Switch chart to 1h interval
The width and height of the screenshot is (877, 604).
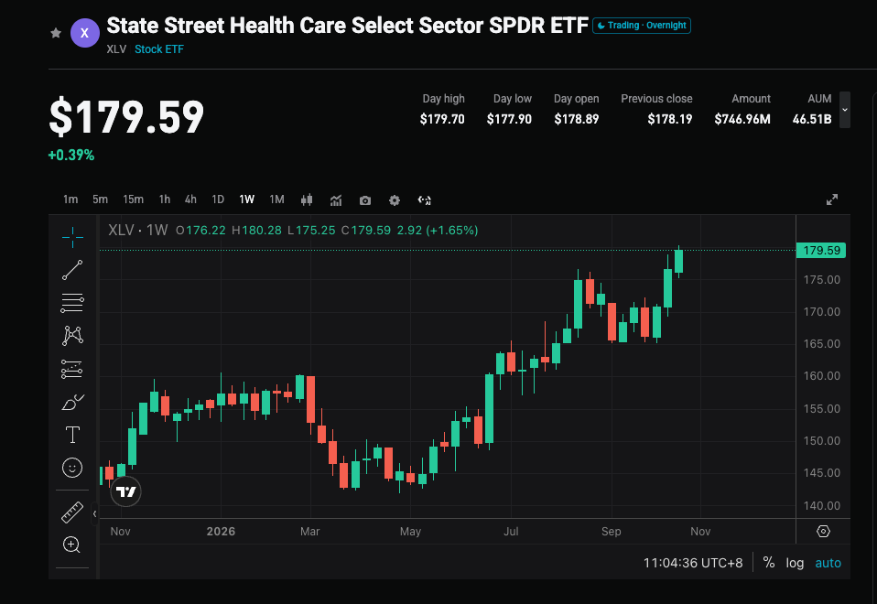coord(165,200)
